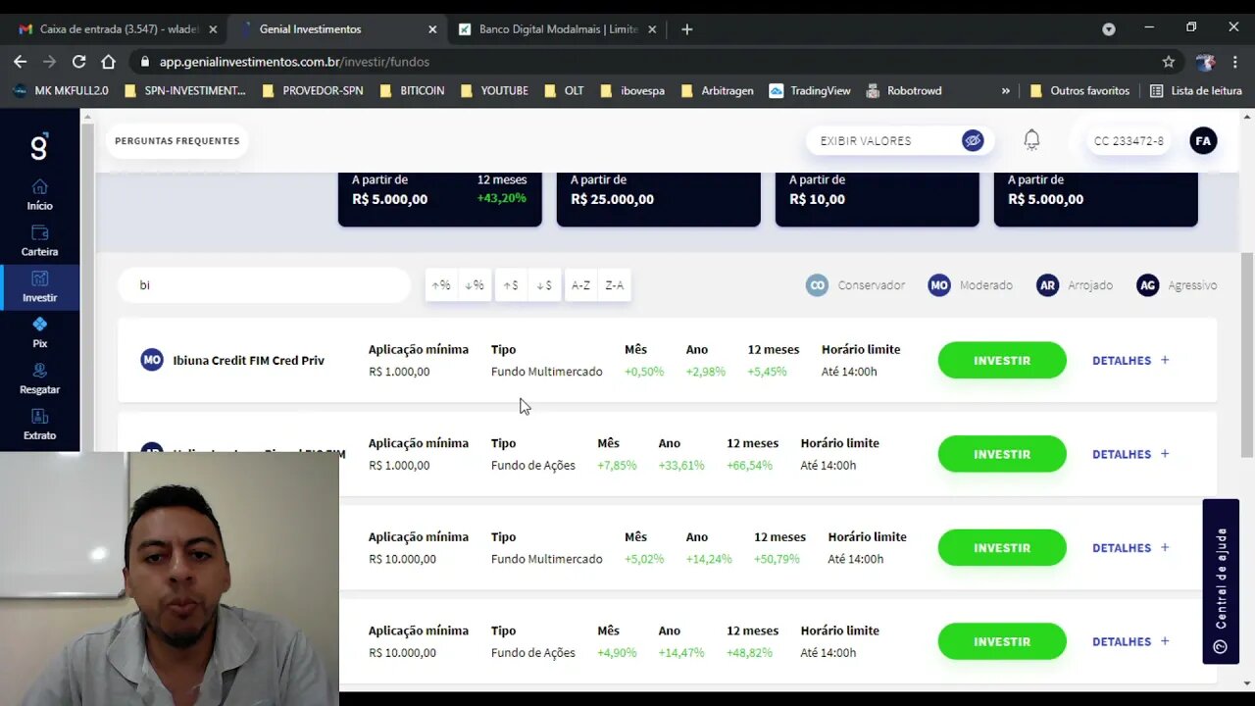The height and width of the screenshot is (706, 1255).
Task: Open Início in the sidebar
Action: click(x=39, y=195)
